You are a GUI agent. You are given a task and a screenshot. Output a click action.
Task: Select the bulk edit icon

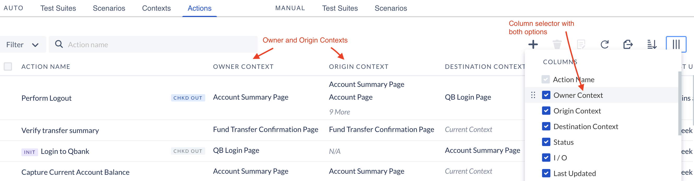tap(581, 45)
